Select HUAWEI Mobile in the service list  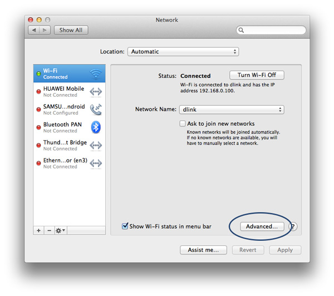coord(70,92)
